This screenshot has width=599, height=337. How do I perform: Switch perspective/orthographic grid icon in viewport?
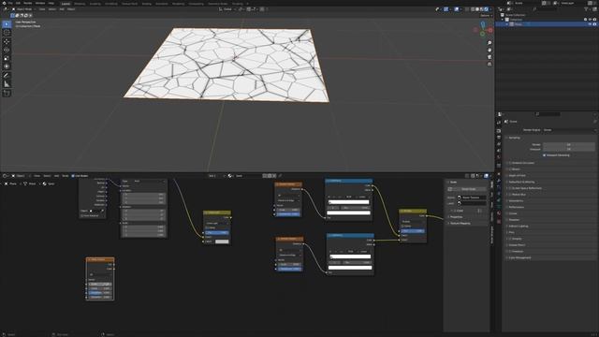(489, 64)
